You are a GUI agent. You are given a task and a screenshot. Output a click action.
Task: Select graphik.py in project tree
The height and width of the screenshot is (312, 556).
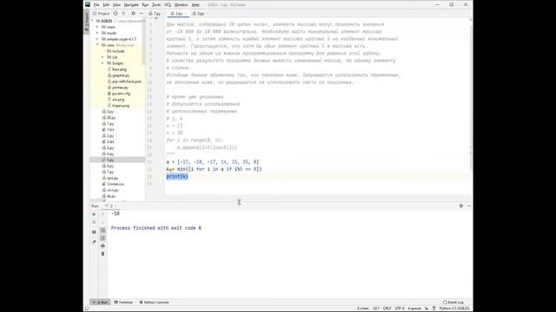(x=119, y=75)
